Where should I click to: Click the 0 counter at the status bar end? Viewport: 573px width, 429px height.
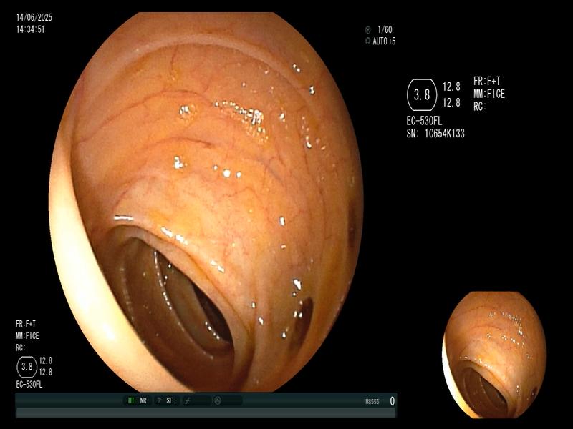click(x=392, y=401)
